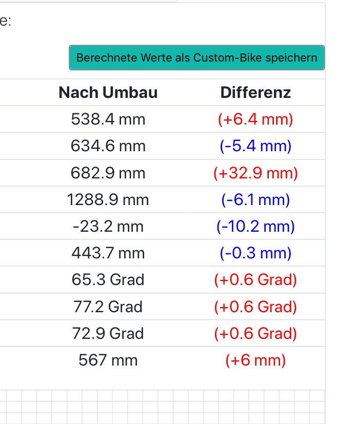
Task: Select the 634.6 mm value cell
Action: point(108,146)
